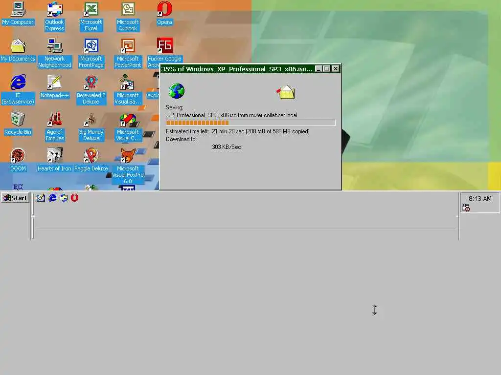The width and height of the screenshot is (501, 375).
Task: Launch Outlook Express from quick launch
Action: (64, 198)
